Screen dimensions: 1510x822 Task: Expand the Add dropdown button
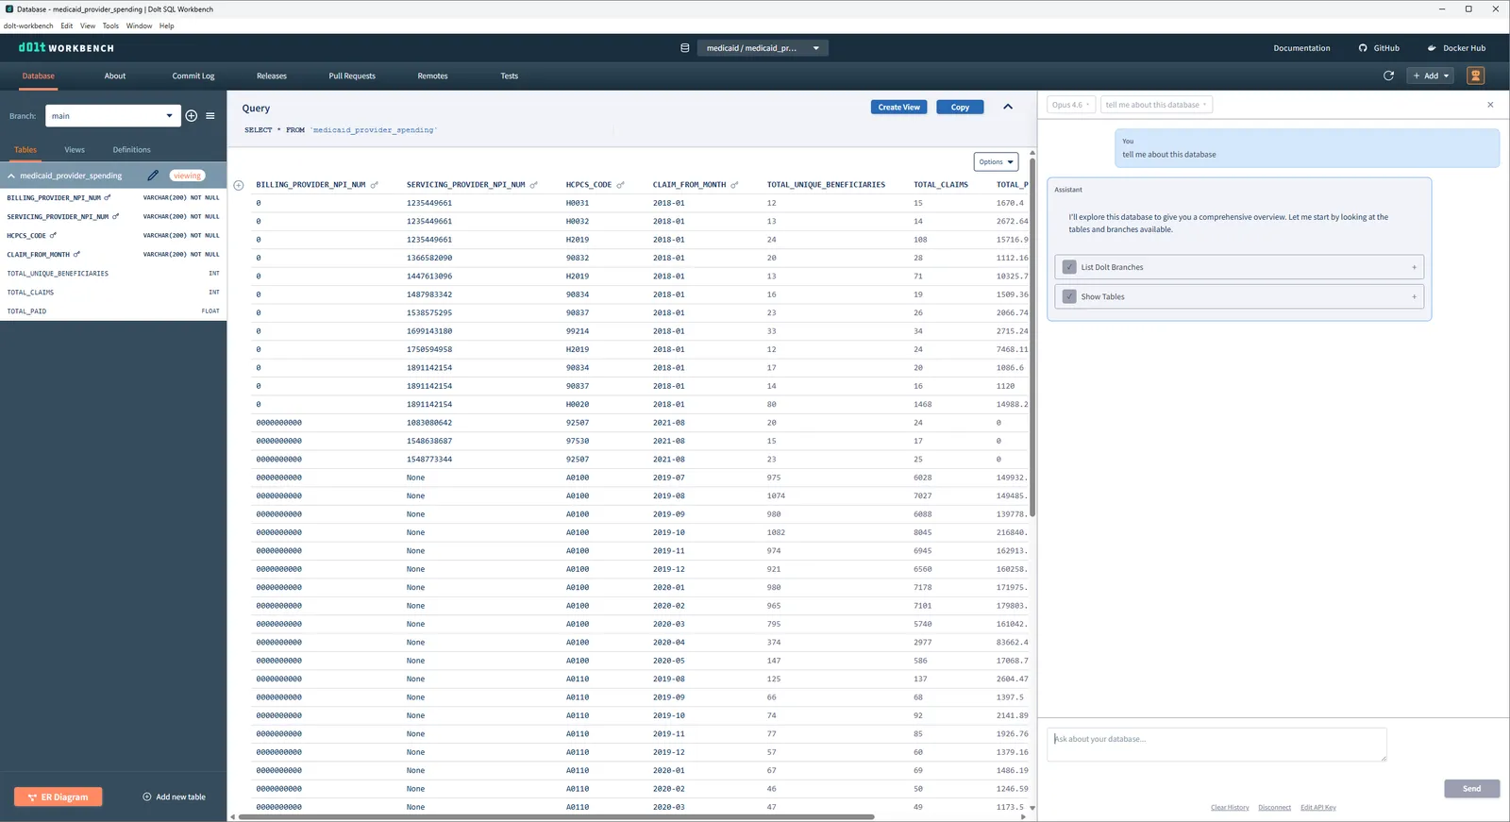1431,75
